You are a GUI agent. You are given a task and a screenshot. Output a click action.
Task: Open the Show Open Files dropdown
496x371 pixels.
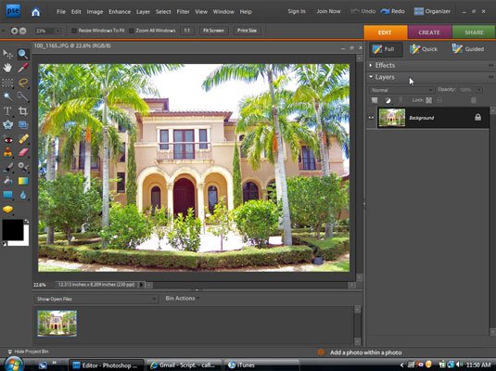click(95, 299)
